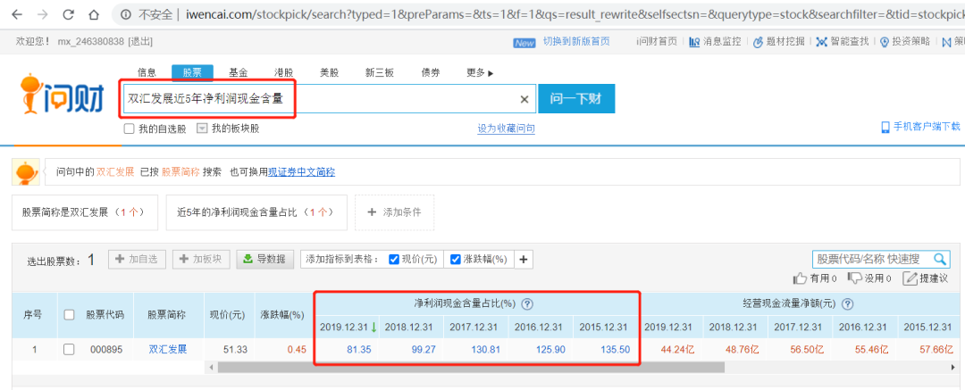Click the 涨跌幅(%) column header
The width and height of the screenshot is (965, 390).
[x=282, y=315]
